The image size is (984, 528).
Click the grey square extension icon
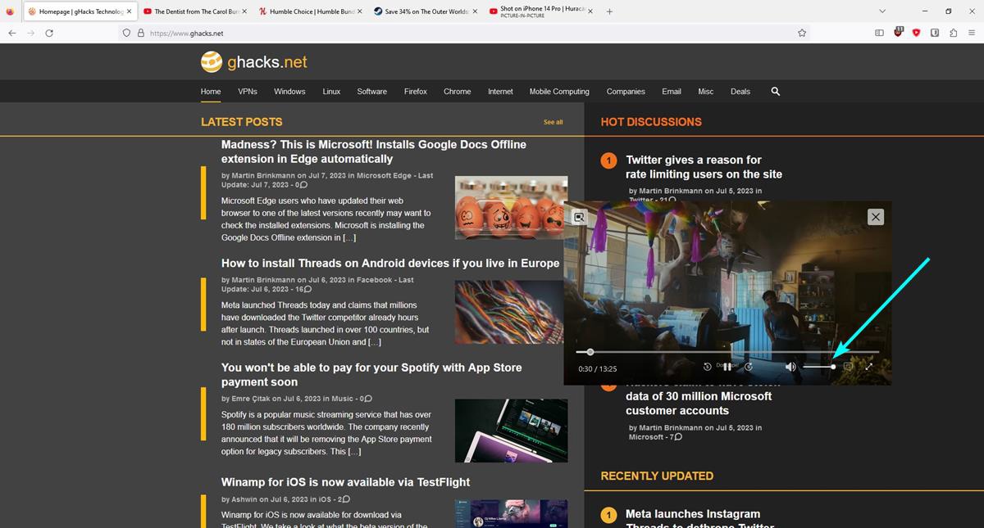click(935, 33)
